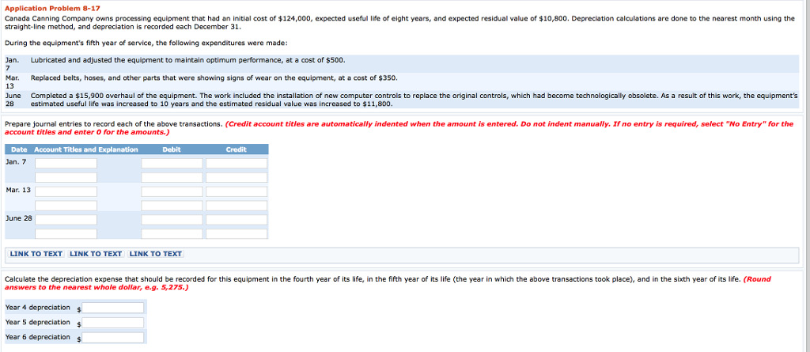Open the third LINK TO TEXT link
The height and width of the screenshot is (352, 810).
point(156,254)
